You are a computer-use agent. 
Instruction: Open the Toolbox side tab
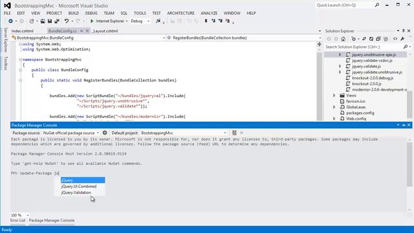tap(6, 63)
